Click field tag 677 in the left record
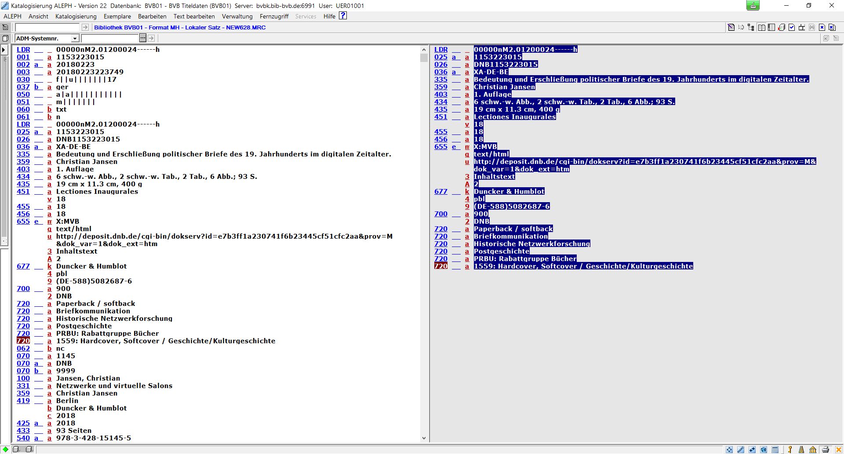 (23, 266)
